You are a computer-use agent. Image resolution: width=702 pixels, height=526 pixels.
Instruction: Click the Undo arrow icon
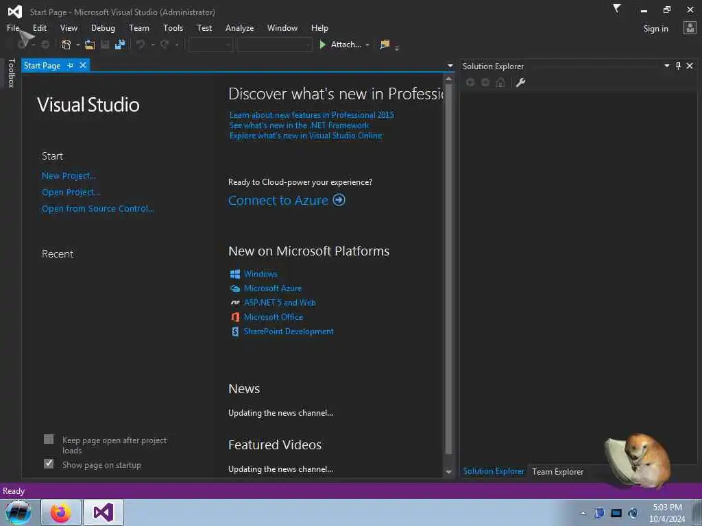coord(141,45)
